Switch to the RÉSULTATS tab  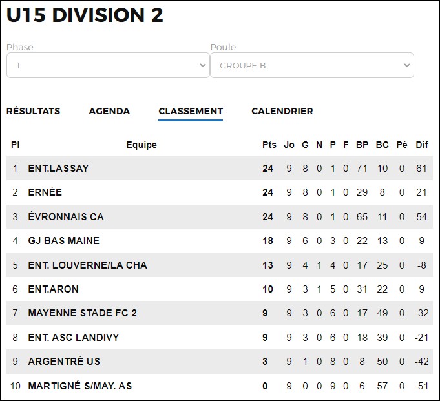click(x=33, y=111)
